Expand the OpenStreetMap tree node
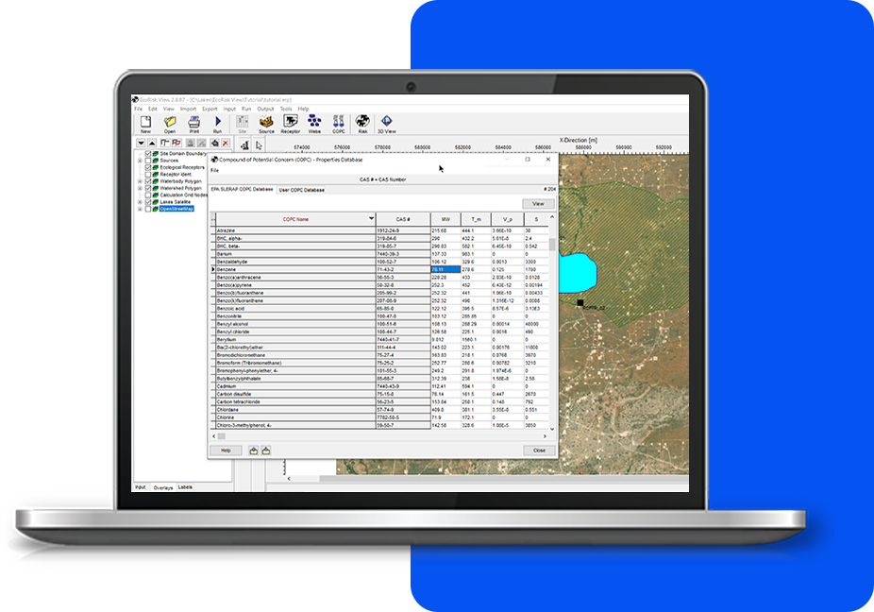This screenshot has height=612, width=874. 141,208
